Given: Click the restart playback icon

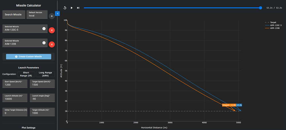Looking at the screenshot, I should point(65,8).
